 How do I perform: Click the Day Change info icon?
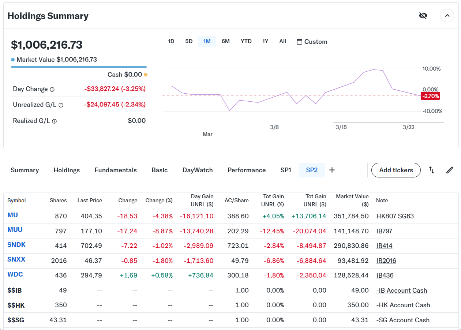point(52,89)
